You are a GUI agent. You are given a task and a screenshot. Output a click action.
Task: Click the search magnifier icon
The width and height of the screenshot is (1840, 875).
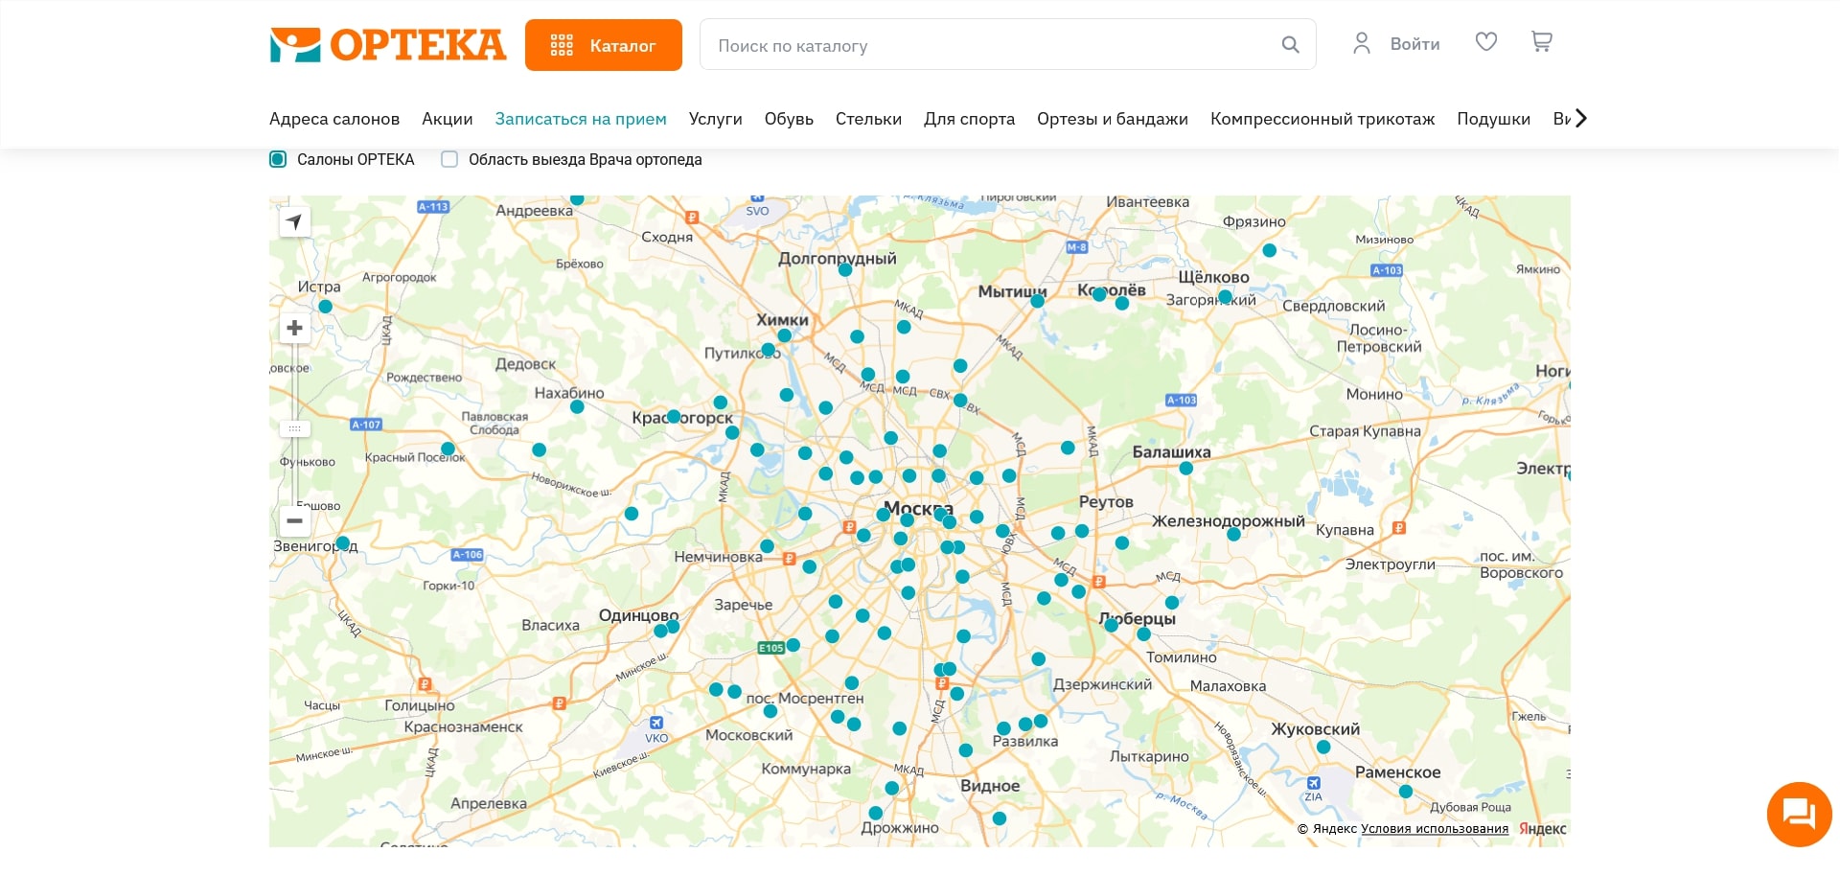[x=1290, y=45]
